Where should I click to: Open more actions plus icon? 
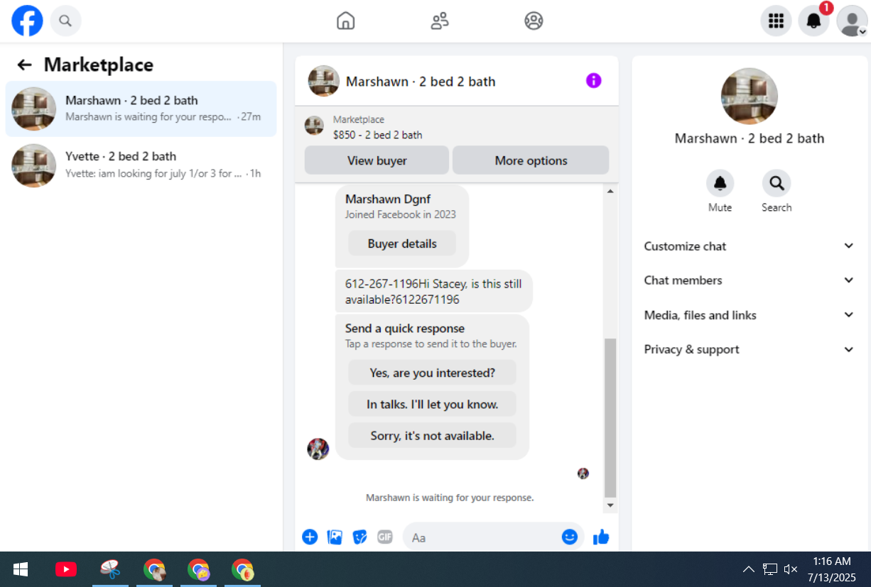(x=310, y=537)
